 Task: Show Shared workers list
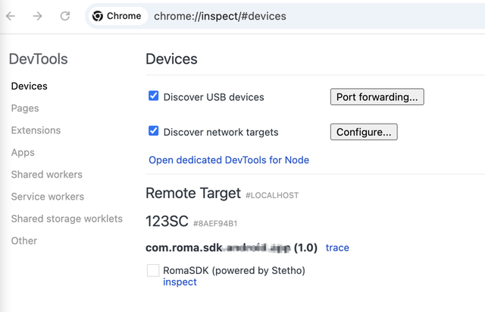pos(47,175)
